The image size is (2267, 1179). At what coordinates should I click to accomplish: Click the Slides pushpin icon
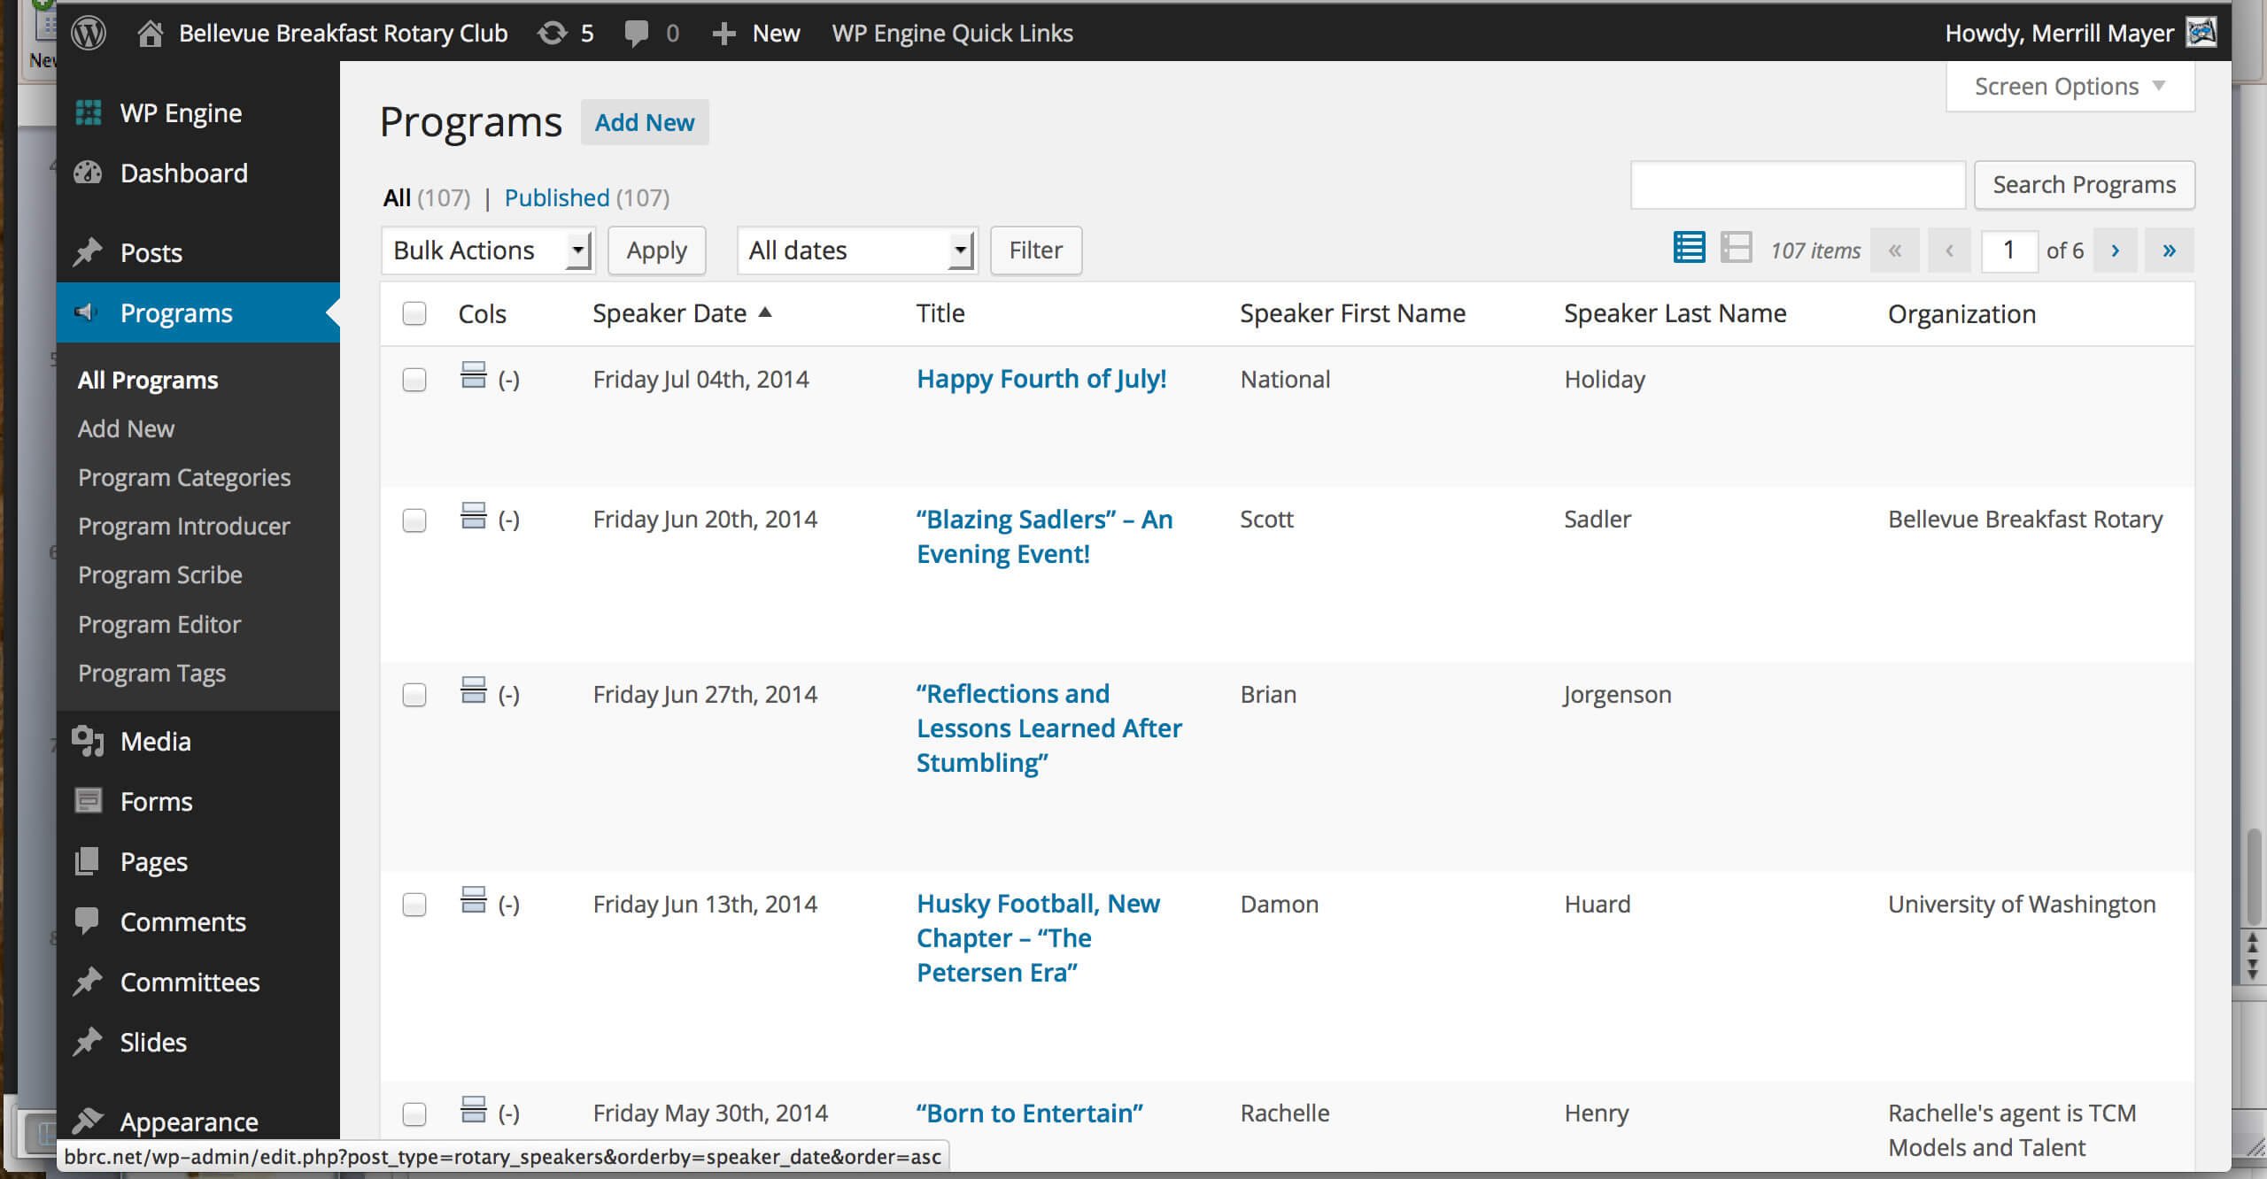tap(88, 1042)
